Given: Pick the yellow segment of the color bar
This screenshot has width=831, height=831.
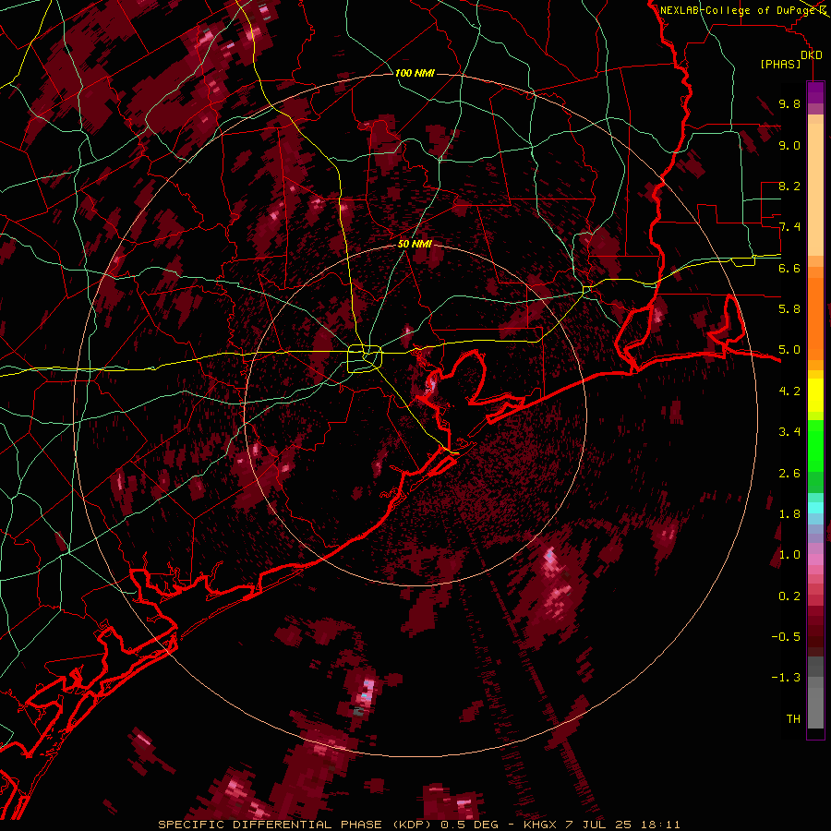Looking at the screenshot, I should [x=815, y=395].
